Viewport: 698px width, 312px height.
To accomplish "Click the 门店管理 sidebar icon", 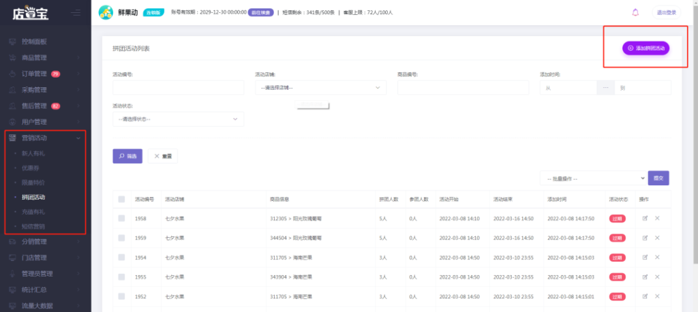I will click(13, 258).
